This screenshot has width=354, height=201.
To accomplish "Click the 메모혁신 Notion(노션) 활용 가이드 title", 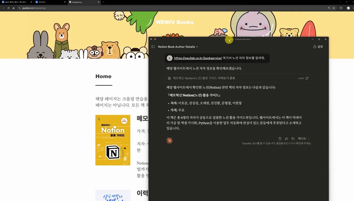I will click(194, 95).
